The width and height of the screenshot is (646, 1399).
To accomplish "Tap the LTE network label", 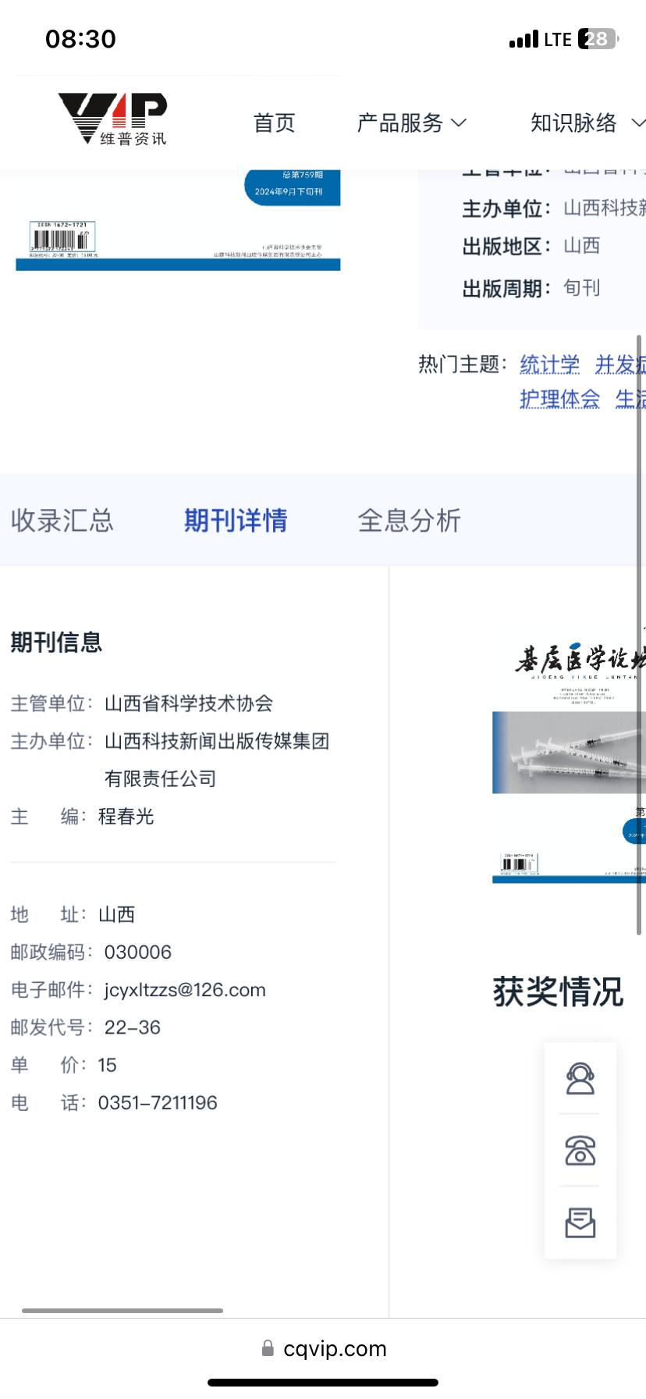I will click(558, 39).
